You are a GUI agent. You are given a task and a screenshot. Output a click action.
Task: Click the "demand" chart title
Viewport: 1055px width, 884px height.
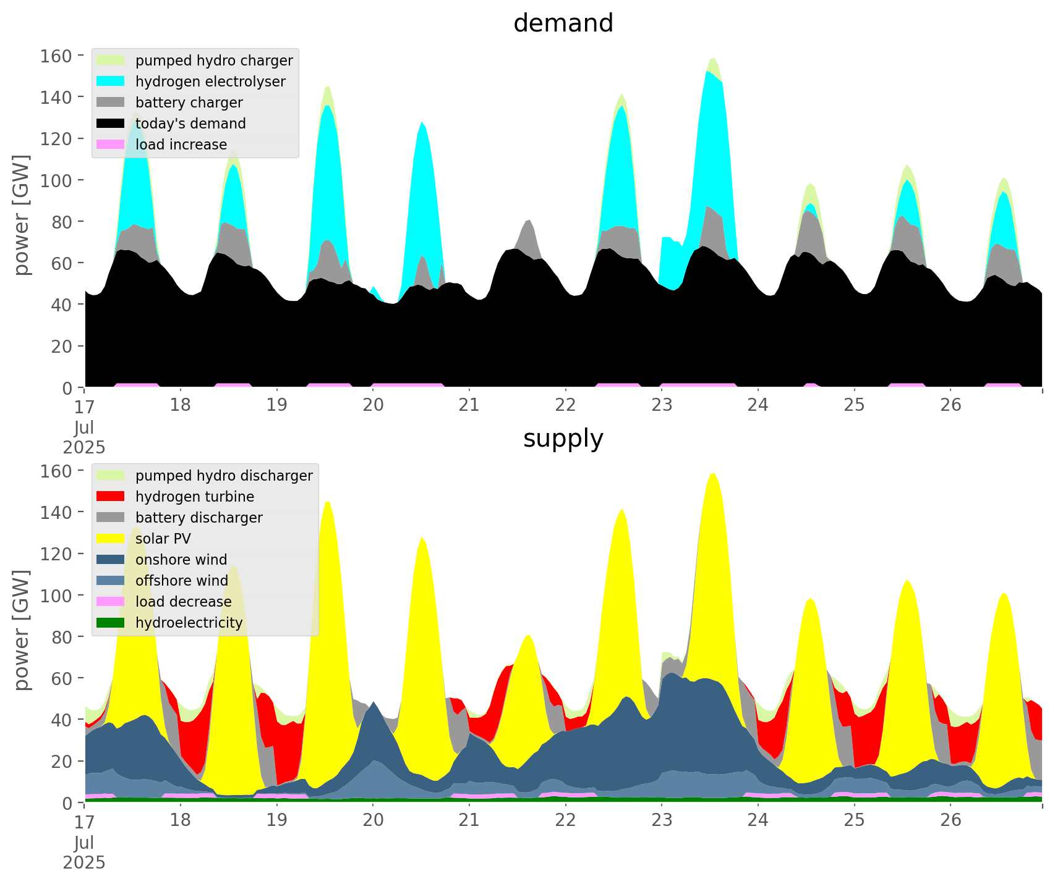(x=563, y=23)
